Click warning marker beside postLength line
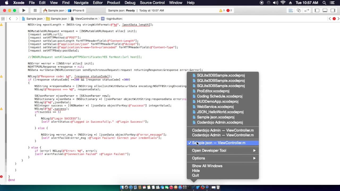 click(1, 25)
